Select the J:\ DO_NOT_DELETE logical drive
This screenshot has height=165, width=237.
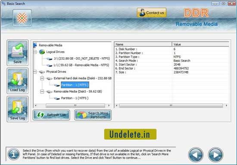pos(82,59)
